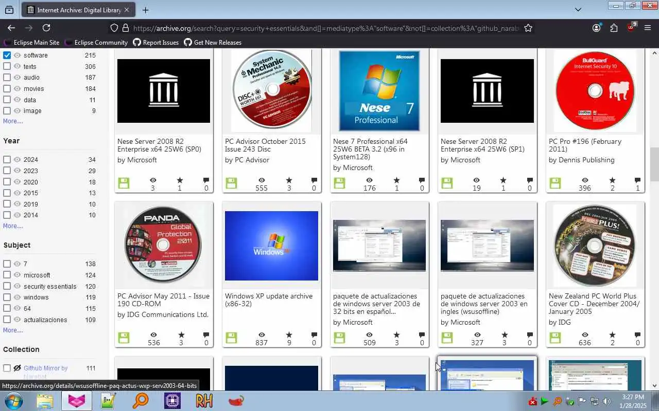Image resolution: width=659 pixels, height=411 pixels.
Task: Open Windows XP update archive (x86-32) link
Action: click(269, 300)
